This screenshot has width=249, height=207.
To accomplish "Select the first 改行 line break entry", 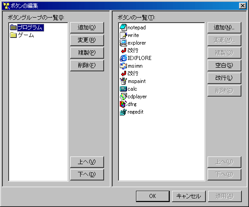I will point(130,51).
